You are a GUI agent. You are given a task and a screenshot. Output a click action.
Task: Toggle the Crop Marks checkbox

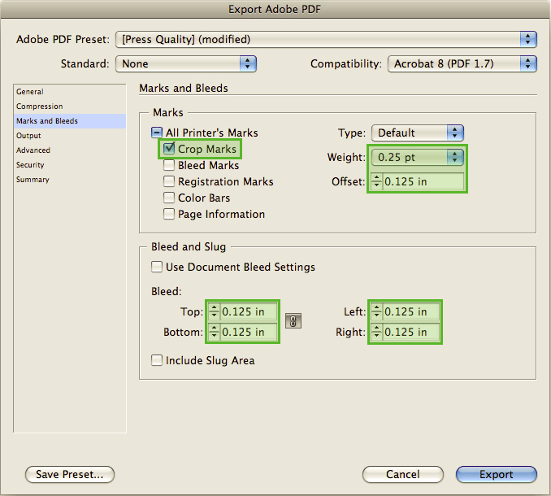coord(169,149)
